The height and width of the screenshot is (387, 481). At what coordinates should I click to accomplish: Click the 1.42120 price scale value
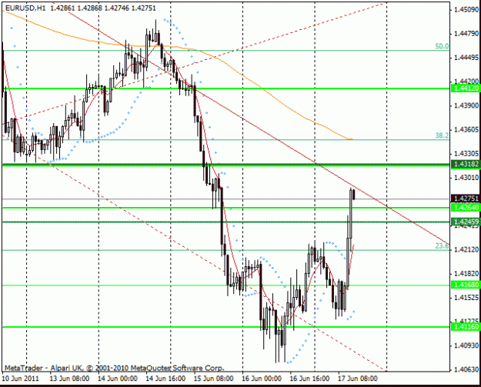466,249
